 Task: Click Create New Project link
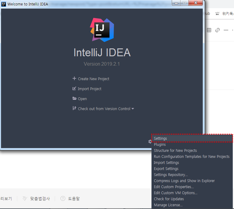[93, 79]
